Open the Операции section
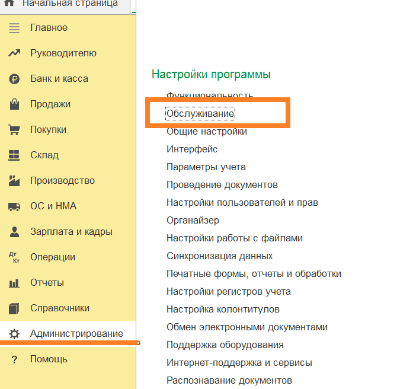Viewport: 397px width, 389px height. [53, 257]
